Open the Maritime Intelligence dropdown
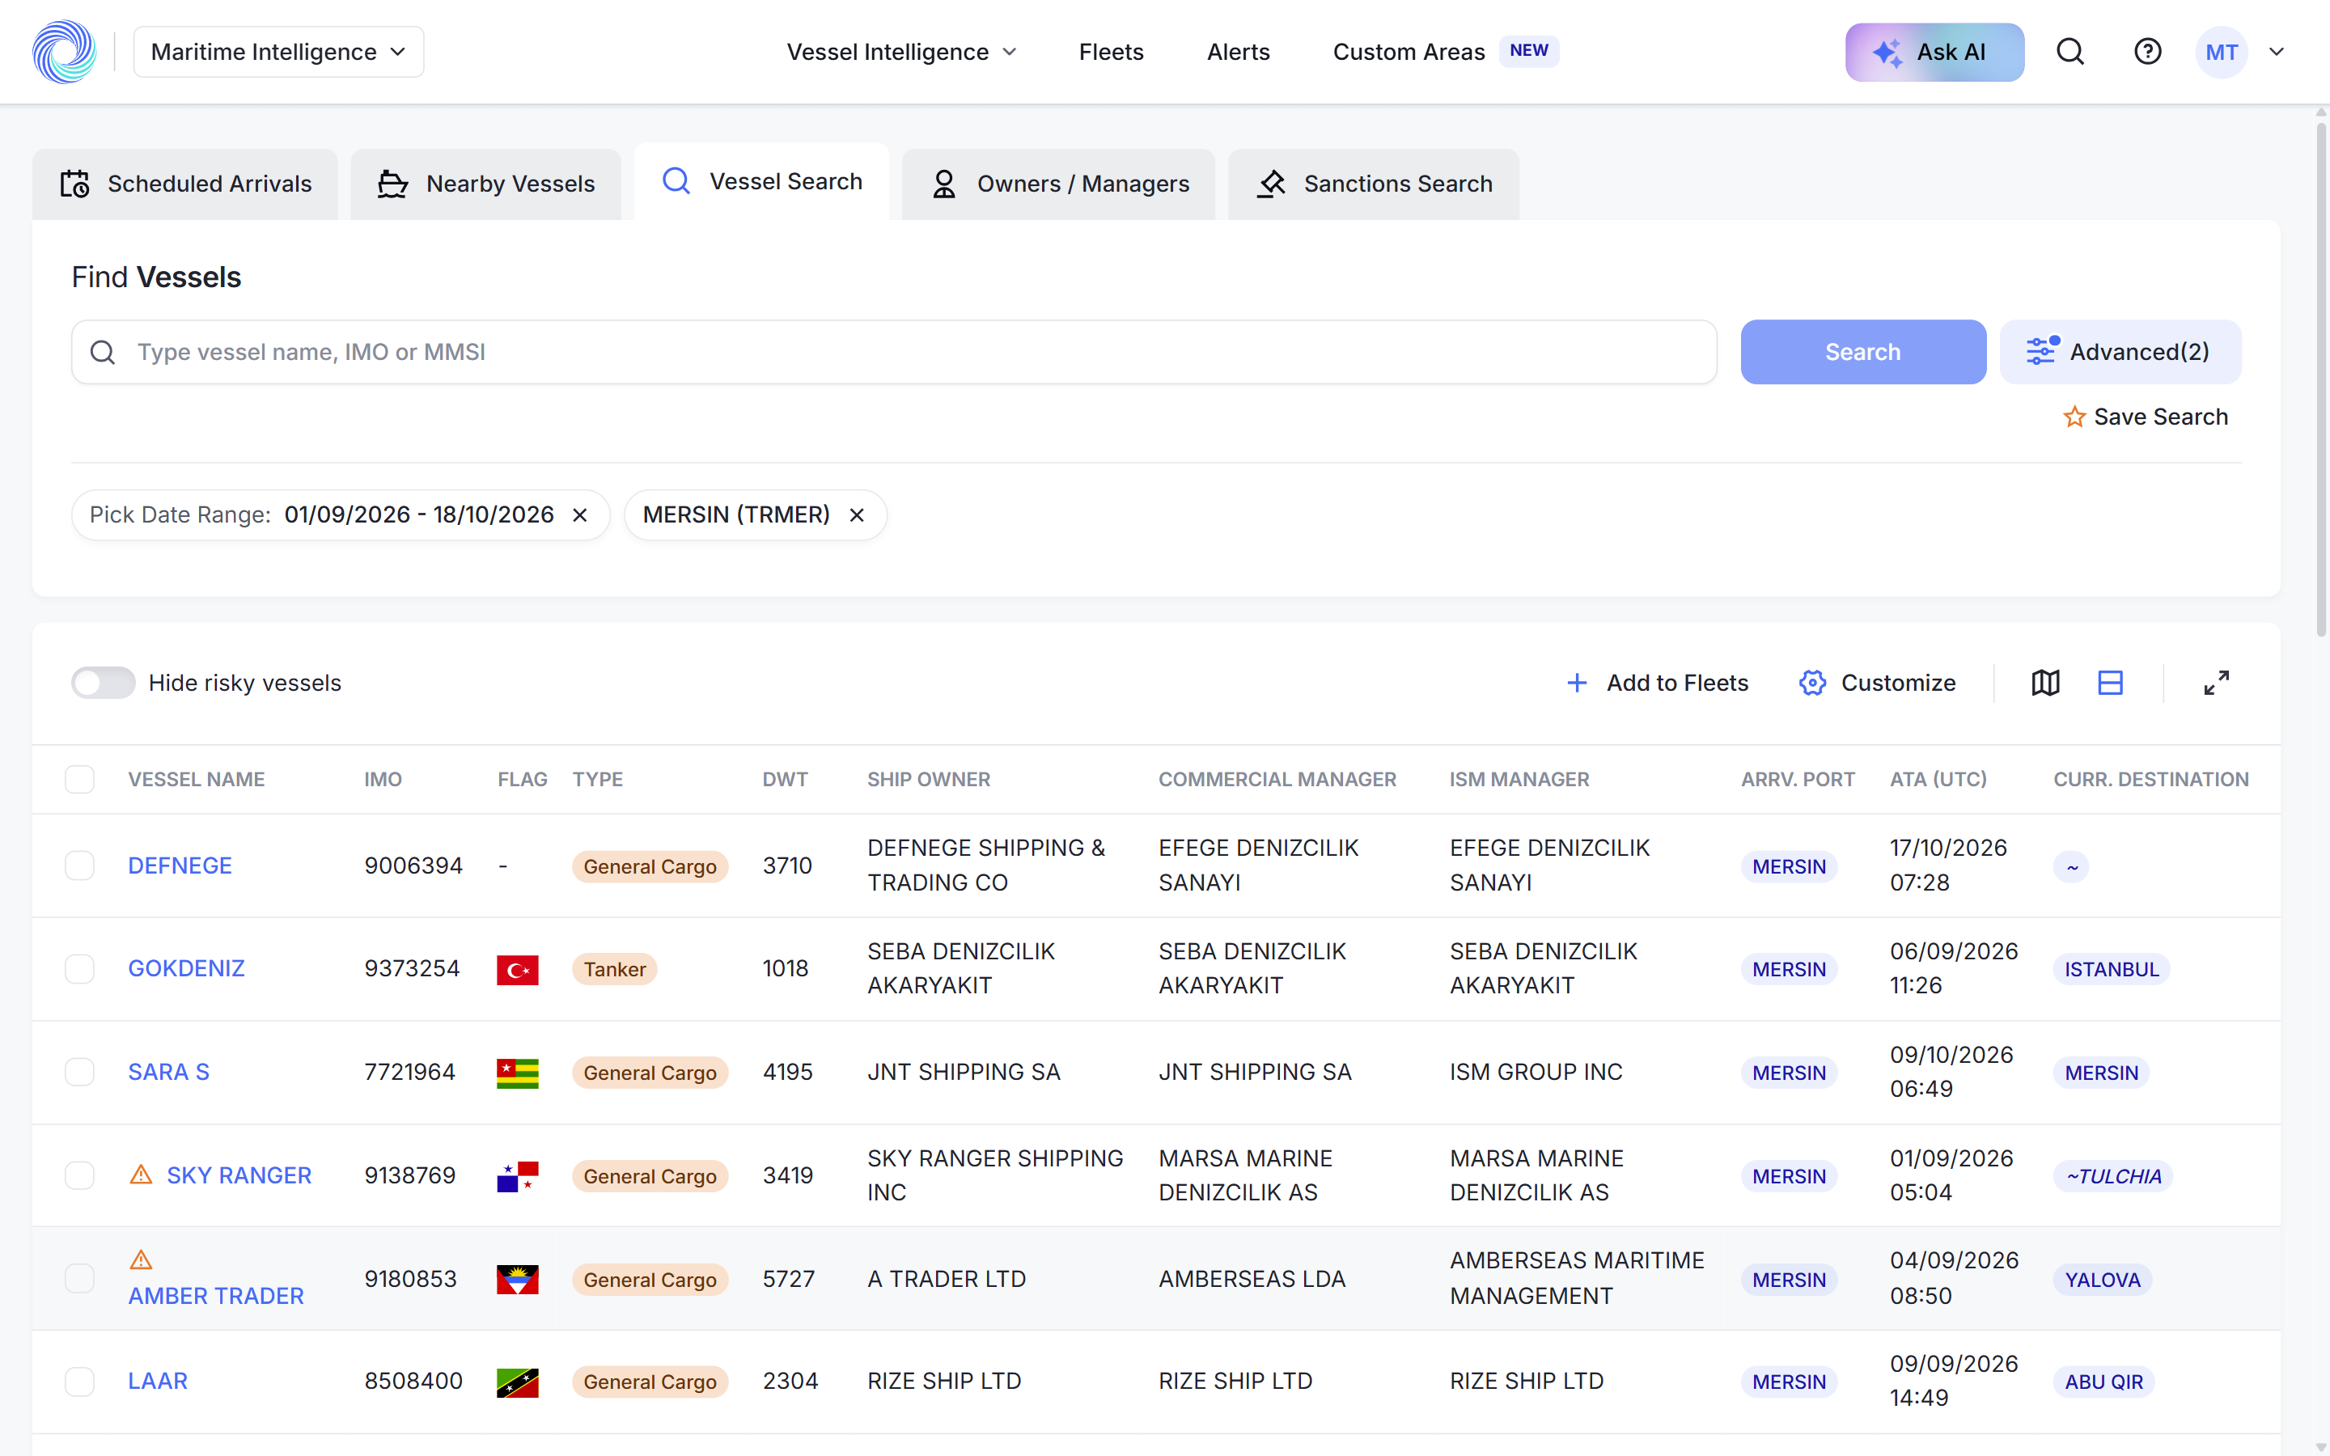2330x1456 pixels. click(x=278, y=52)
